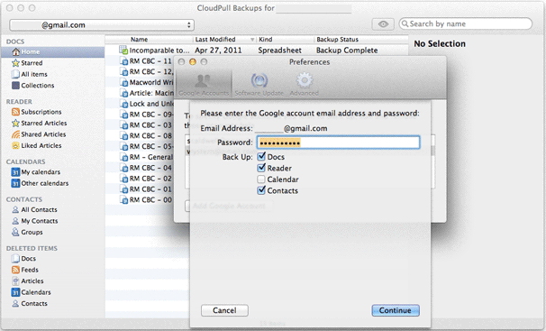Image resolution: width=546 pixels, height=331 pixels.
Task: Toggle sort on Last Modified column
Action: pos(224,40)
